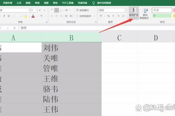This screenshot has width=175, height=116.
Task: Align text left
Action: 52,16
